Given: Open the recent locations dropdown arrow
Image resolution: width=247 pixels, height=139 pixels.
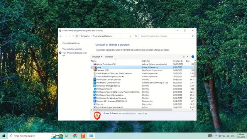Looking at the screenshot, I should (69, 36).
